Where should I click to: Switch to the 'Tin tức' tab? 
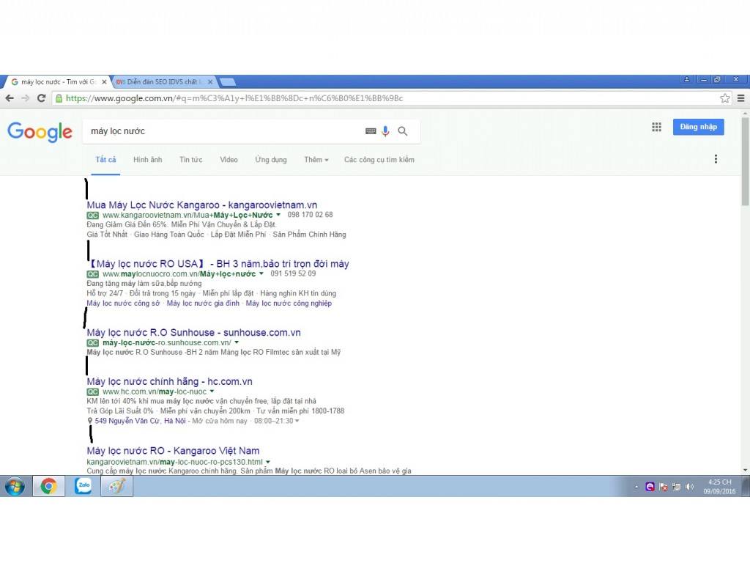click(x=191, y=160)
